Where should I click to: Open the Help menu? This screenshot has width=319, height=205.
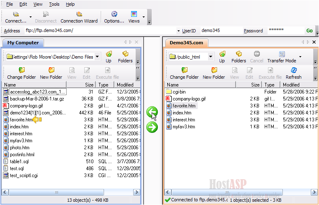(70, 4)
